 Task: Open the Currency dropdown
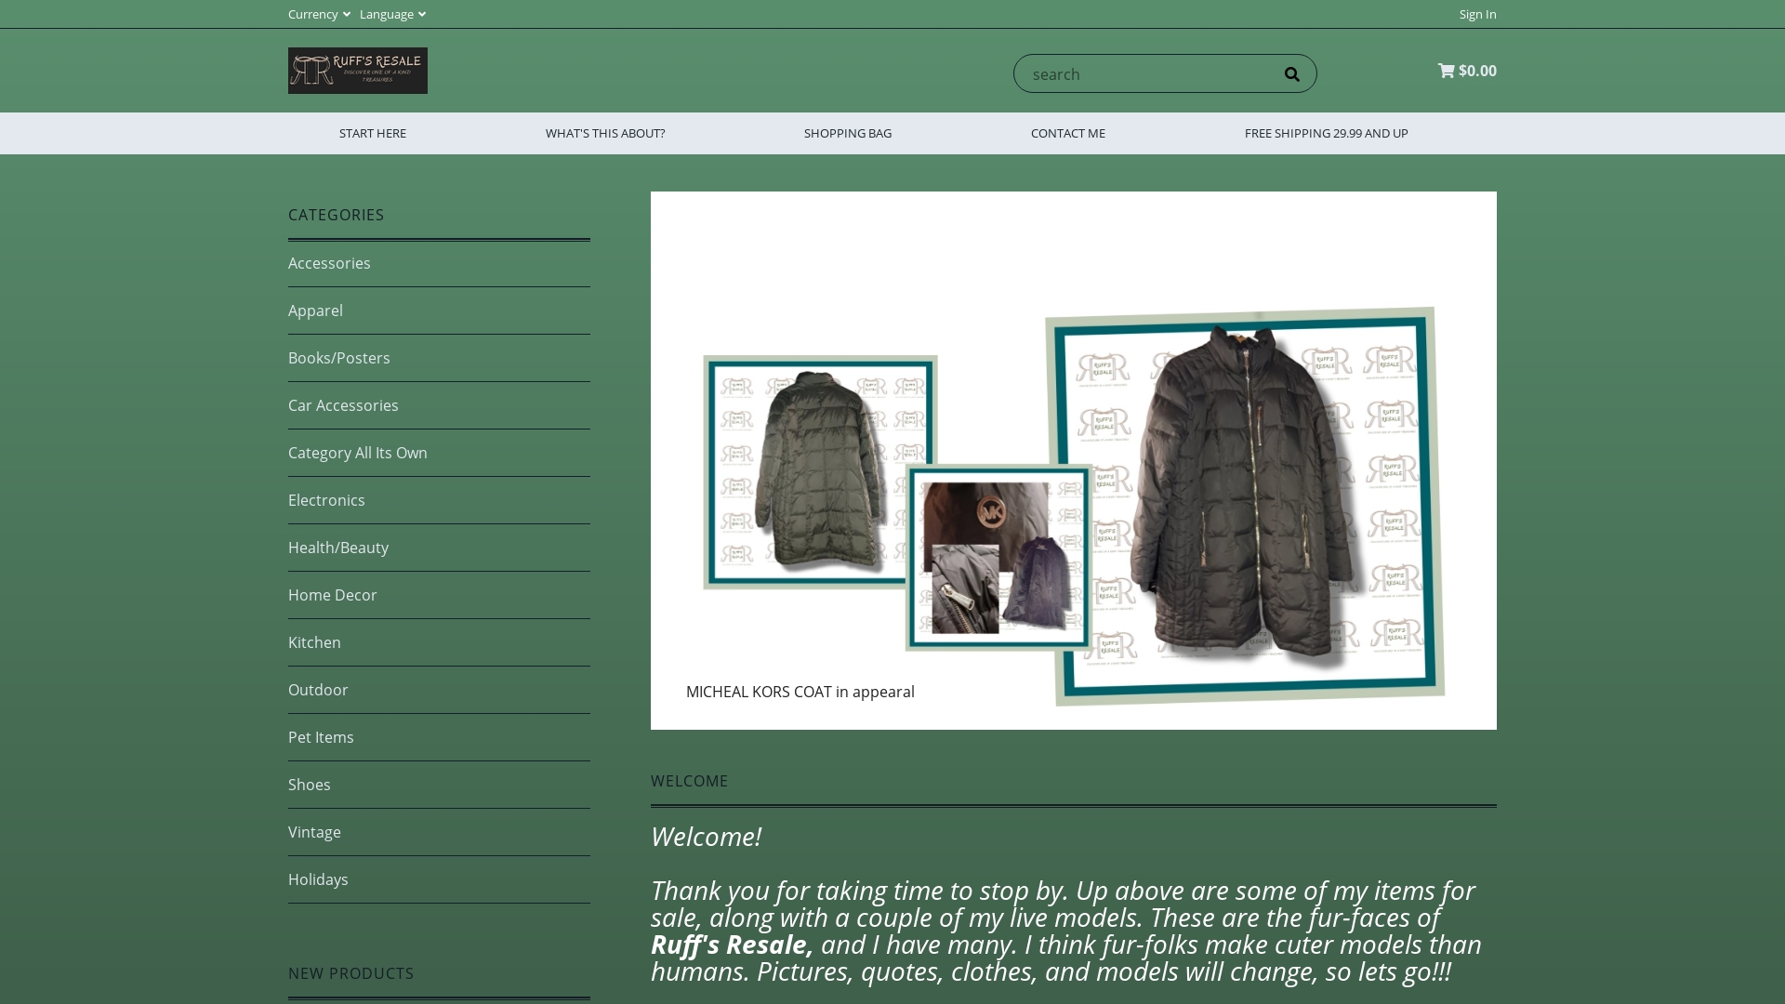[x=319, y=14]
